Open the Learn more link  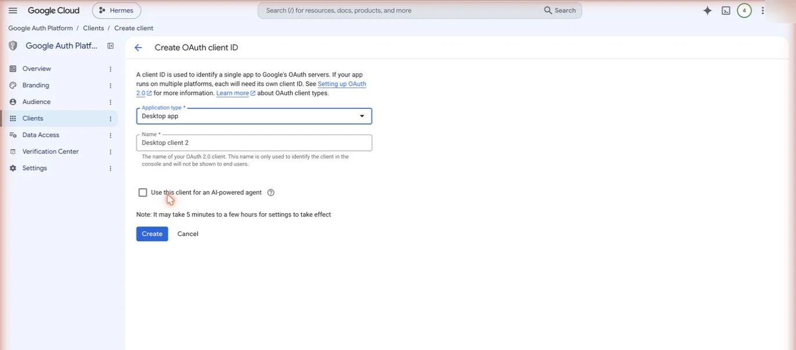(x=236, y=93)
